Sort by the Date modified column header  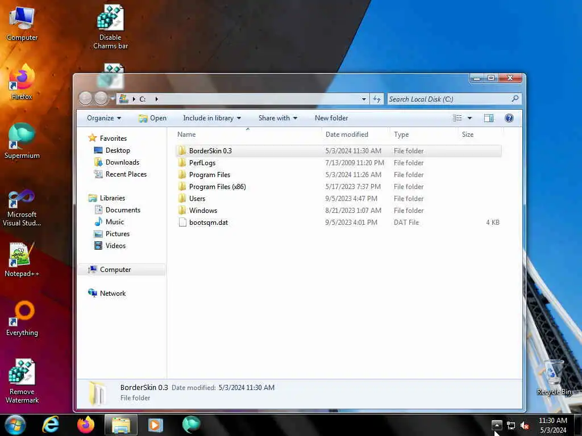coord(356,134)
